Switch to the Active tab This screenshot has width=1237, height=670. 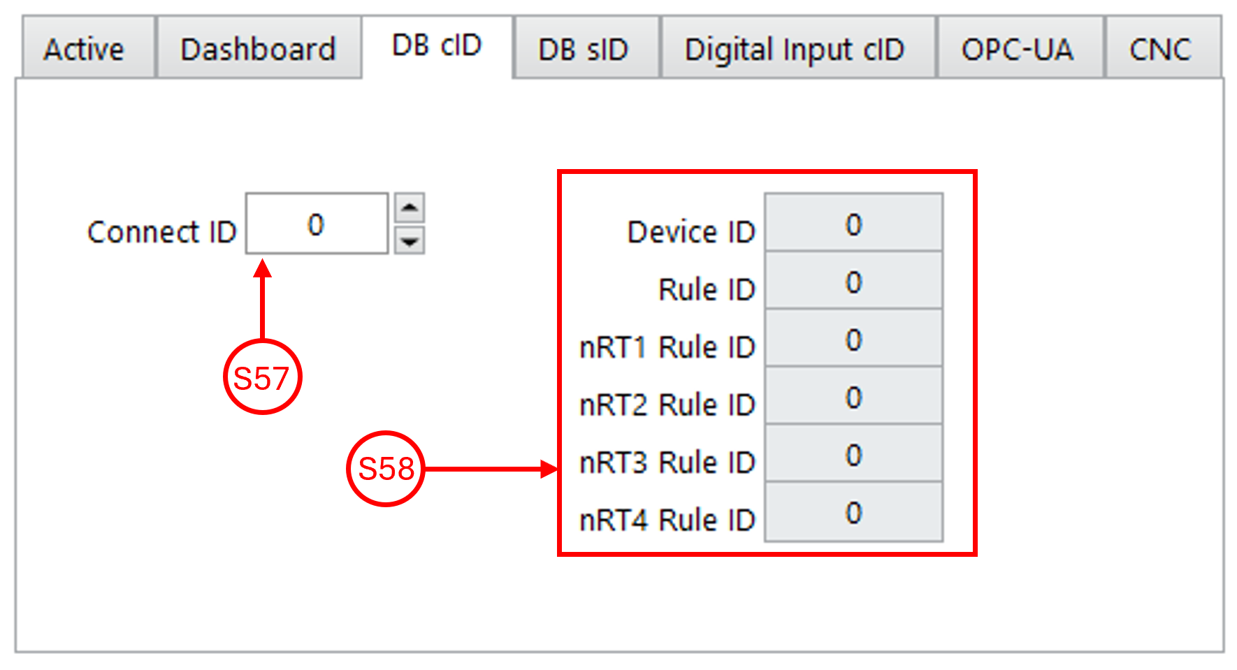[85, 49]
